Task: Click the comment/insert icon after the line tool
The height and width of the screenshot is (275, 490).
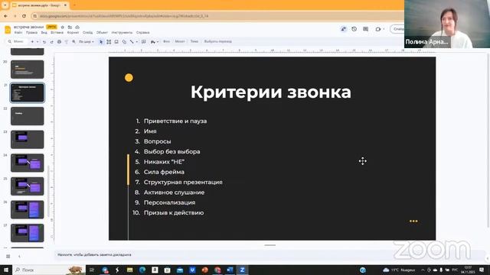Action: (144, 41)
